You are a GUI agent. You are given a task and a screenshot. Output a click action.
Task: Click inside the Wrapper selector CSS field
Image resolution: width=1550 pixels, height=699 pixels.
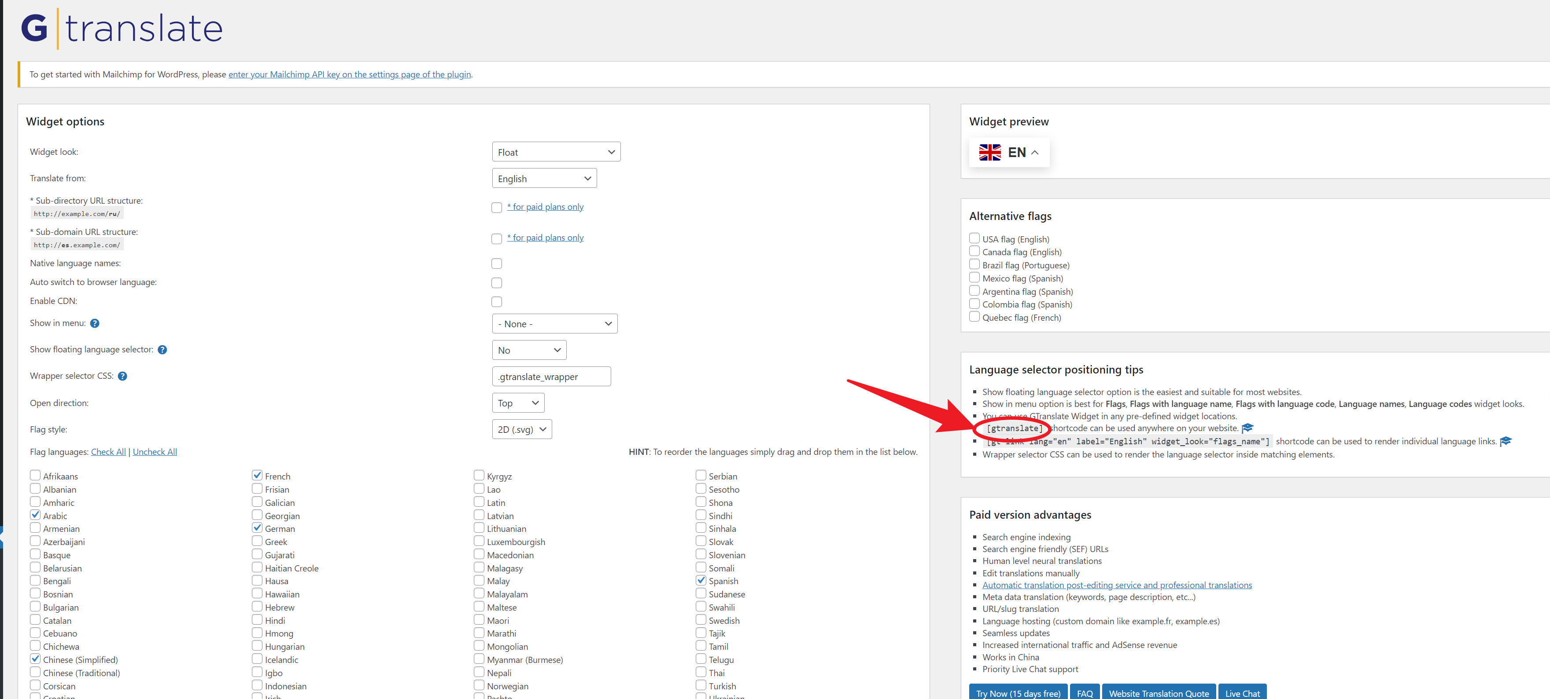point(550,376)
